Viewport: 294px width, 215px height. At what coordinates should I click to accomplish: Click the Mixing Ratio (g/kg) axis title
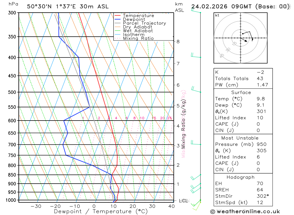click(183, 124)
